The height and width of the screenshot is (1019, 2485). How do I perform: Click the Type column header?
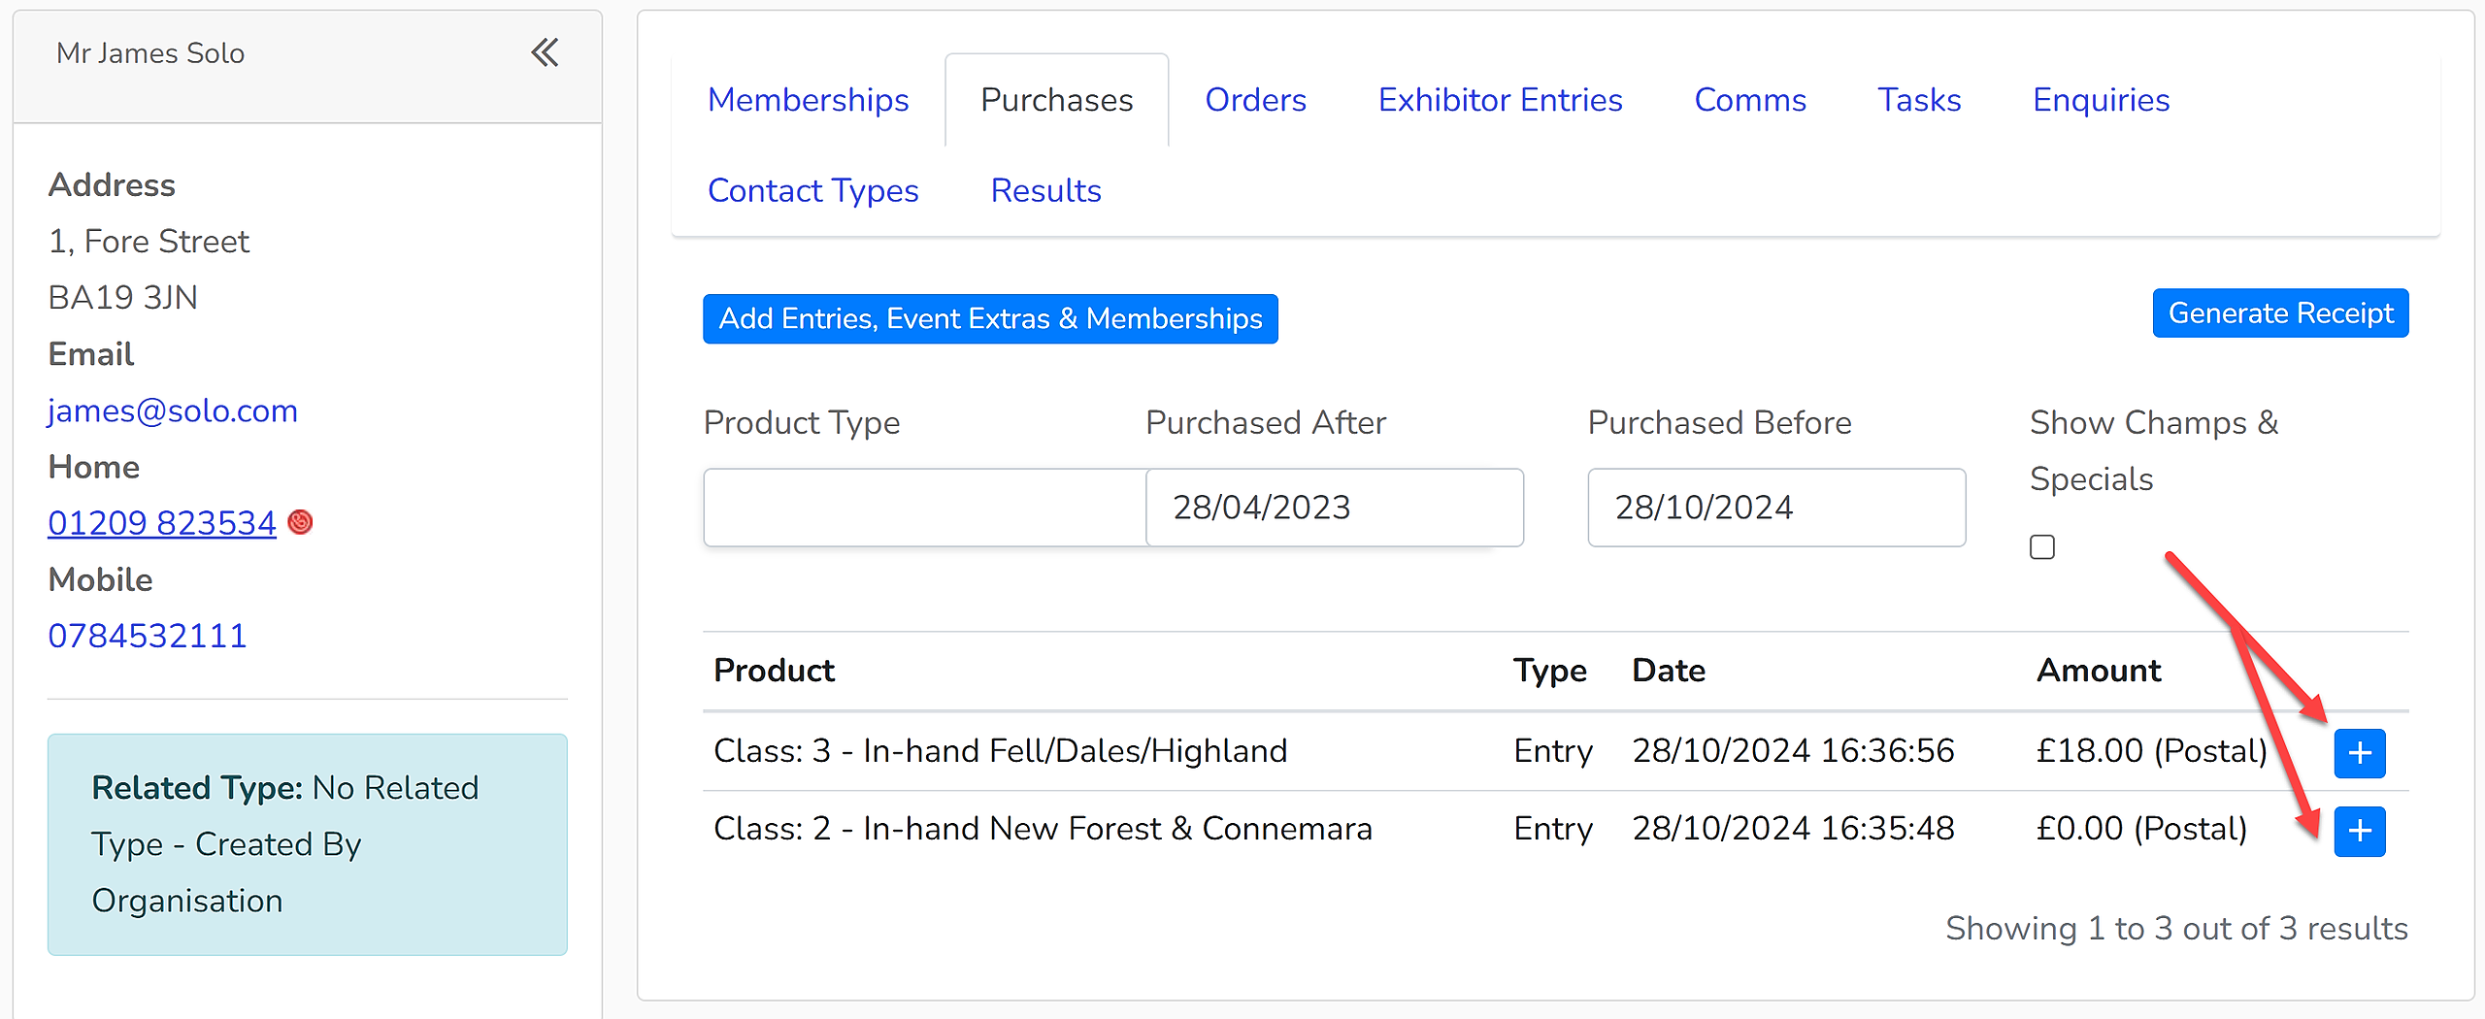(x=1550, y=671)
